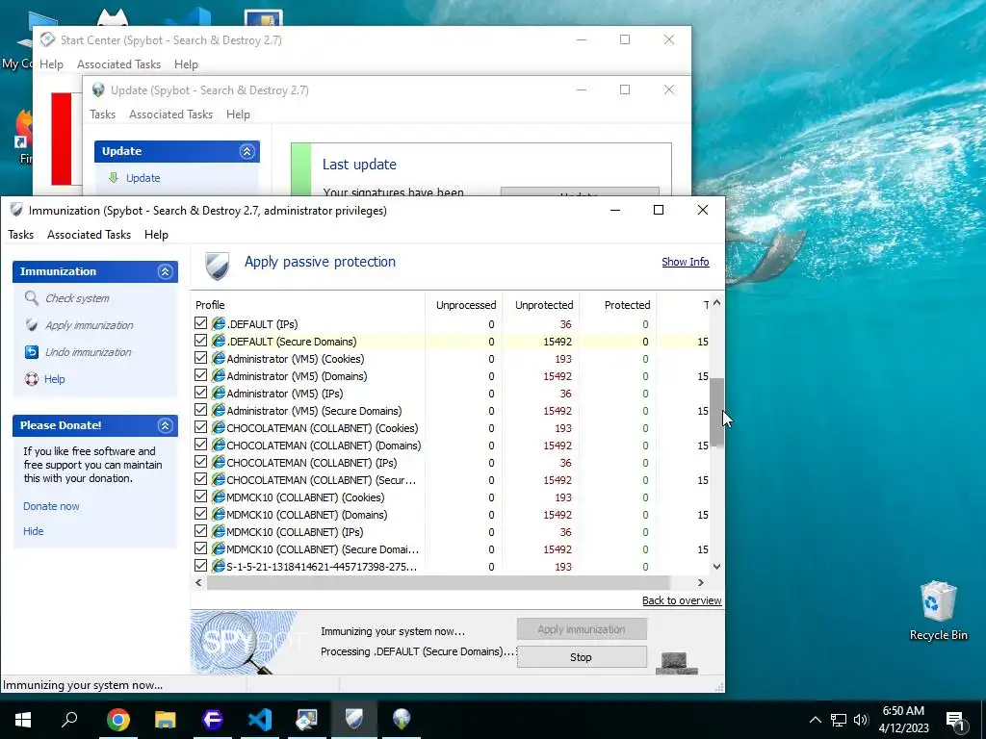Click the purple F app taskbar icon
Image resolution: width=986 pixels, height=739 pixels.
coord(213,719)
